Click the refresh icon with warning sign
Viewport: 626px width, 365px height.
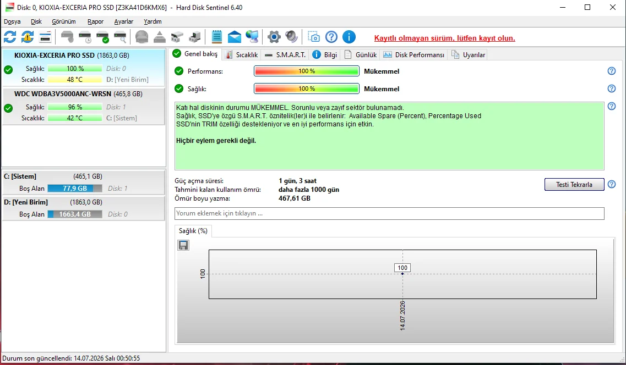click(x=28, y=37)
